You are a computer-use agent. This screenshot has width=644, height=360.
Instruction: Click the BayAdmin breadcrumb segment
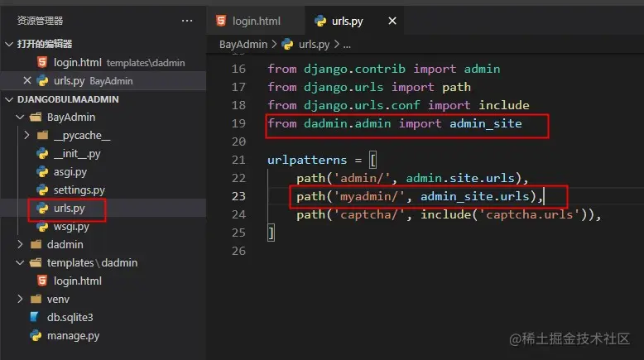tap(243, 45)
